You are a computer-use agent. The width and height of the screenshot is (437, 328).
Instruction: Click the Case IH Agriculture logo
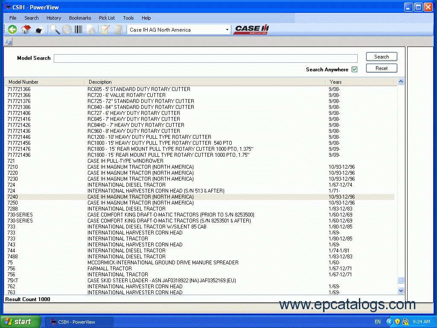click(x=252, y=29)
